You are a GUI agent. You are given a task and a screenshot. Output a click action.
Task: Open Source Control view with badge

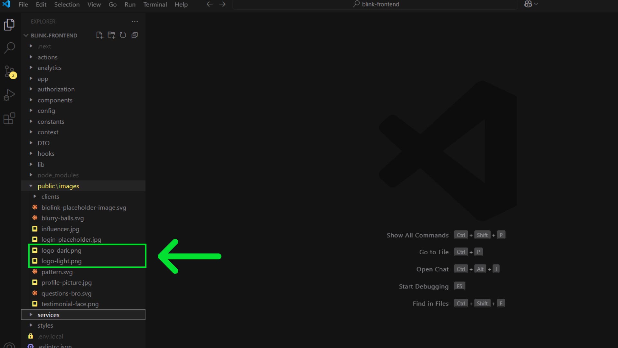[x=9, y=72]
